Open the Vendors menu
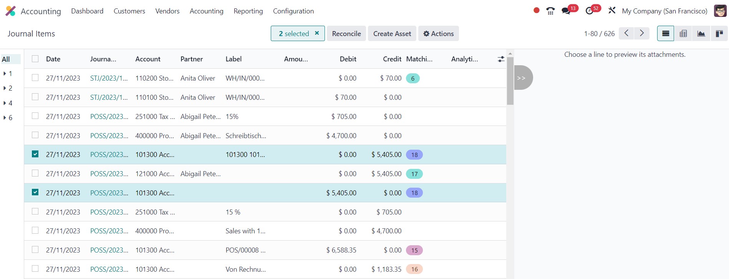 click(167, 11)
